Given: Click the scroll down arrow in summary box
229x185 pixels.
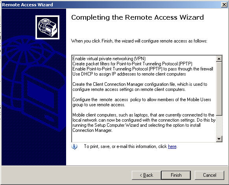Looking at the screenshot, I should click(219, 139).
